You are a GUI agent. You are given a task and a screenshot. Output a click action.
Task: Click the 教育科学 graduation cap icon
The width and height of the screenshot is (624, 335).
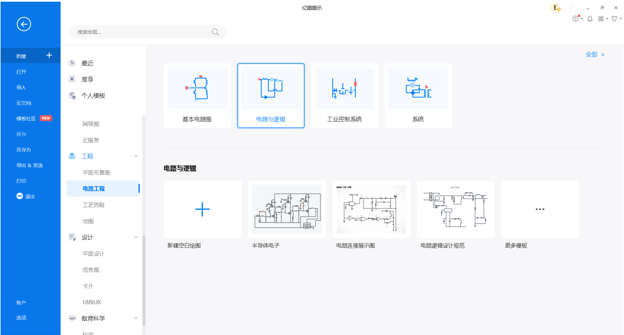(x=72, y=318)
